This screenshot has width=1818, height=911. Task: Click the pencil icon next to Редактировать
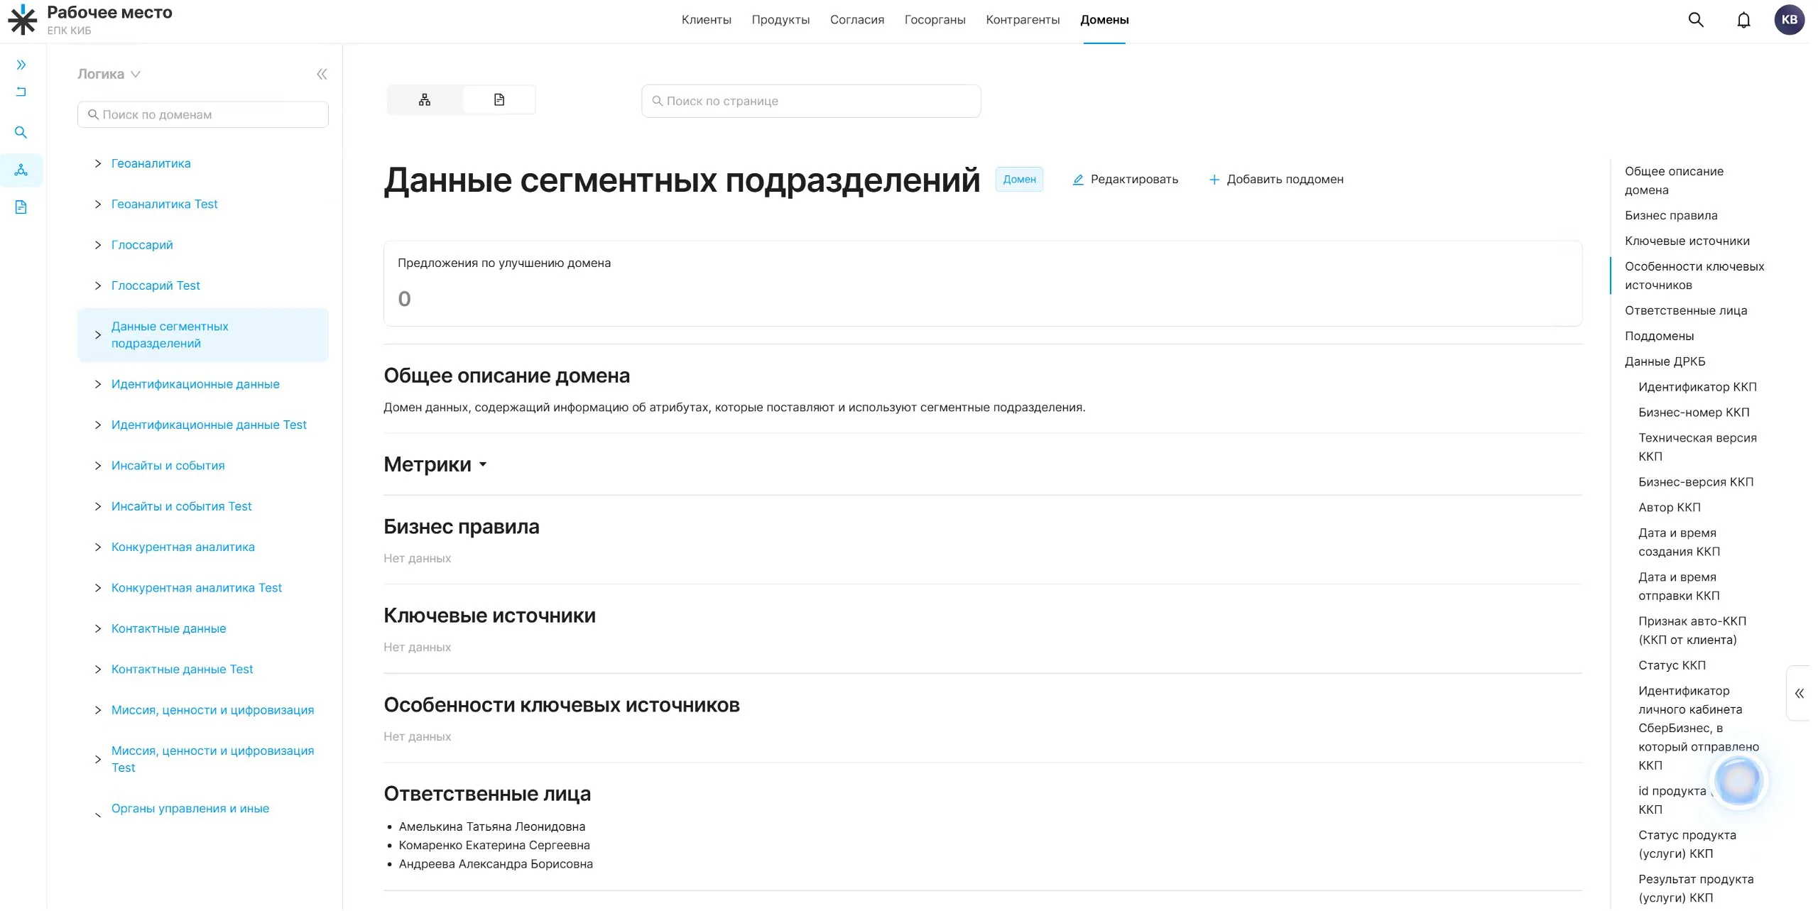[x=1078, y=180]
